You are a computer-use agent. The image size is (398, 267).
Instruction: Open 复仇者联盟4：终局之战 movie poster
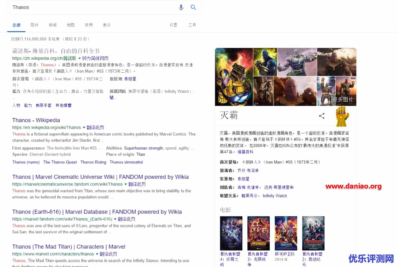coord(231,233)
